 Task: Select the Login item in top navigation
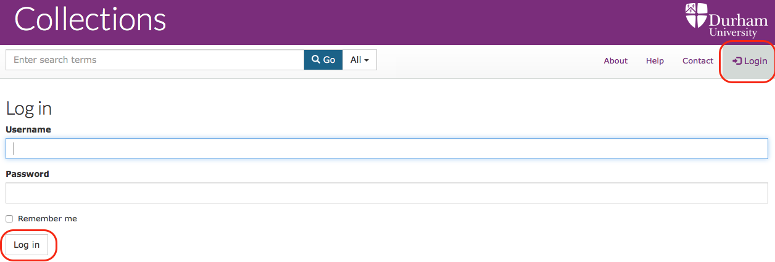tap(750, 61)
